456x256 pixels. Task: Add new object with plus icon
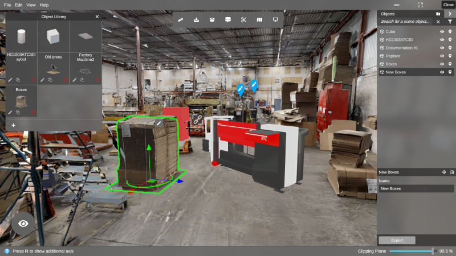click(13, 125)
